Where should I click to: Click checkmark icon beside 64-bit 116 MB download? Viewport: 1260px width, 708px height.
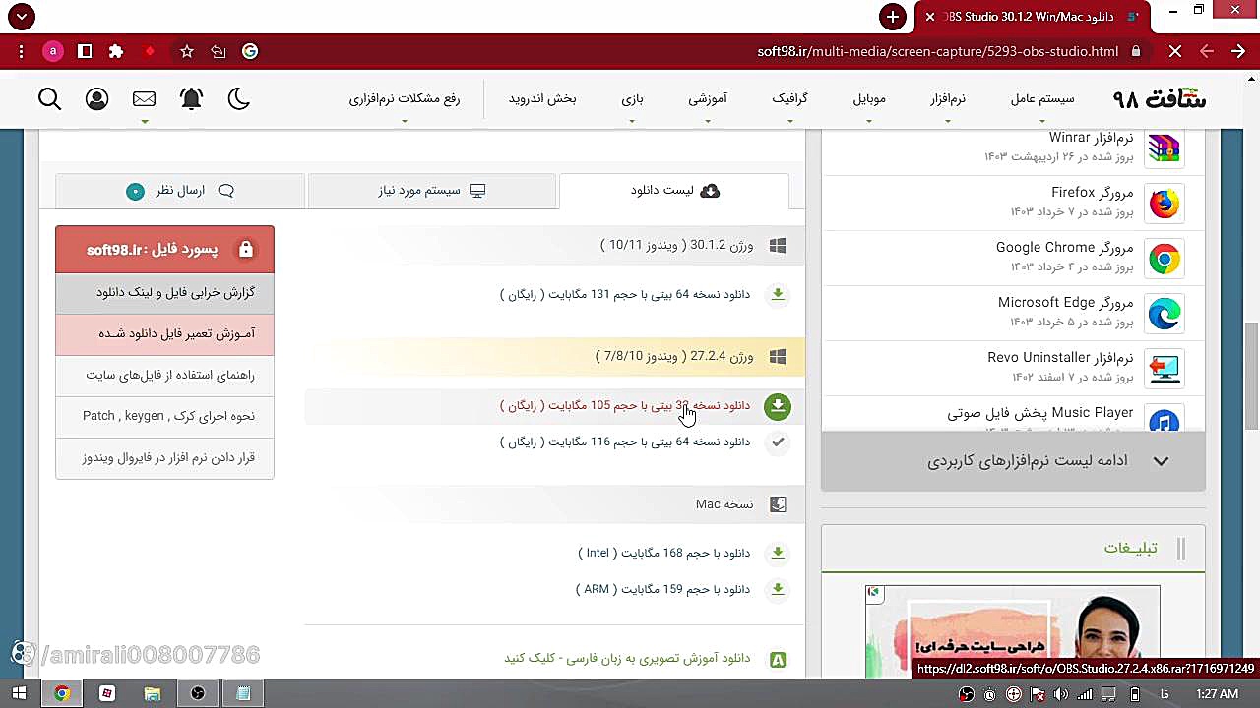click(778, 442)
